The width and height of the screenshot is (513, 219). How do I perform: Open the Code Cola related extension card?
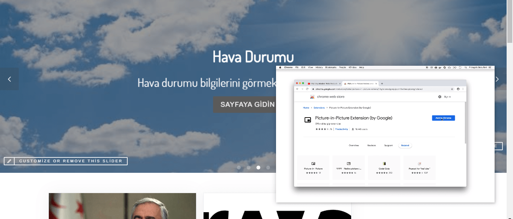click(x=384, y=168)
